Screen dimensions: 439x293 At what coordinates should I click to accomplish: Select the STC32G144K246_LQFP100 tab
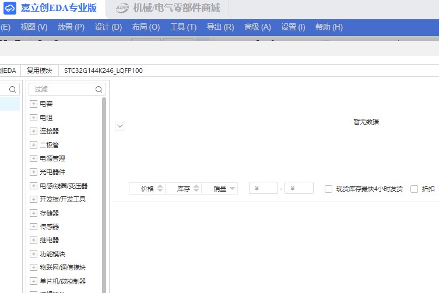pyautogui.click(x=103, y=70)
